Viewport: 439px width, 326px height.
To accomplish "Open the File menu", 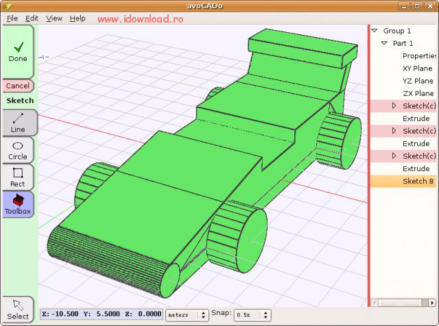I will point(12,18).
